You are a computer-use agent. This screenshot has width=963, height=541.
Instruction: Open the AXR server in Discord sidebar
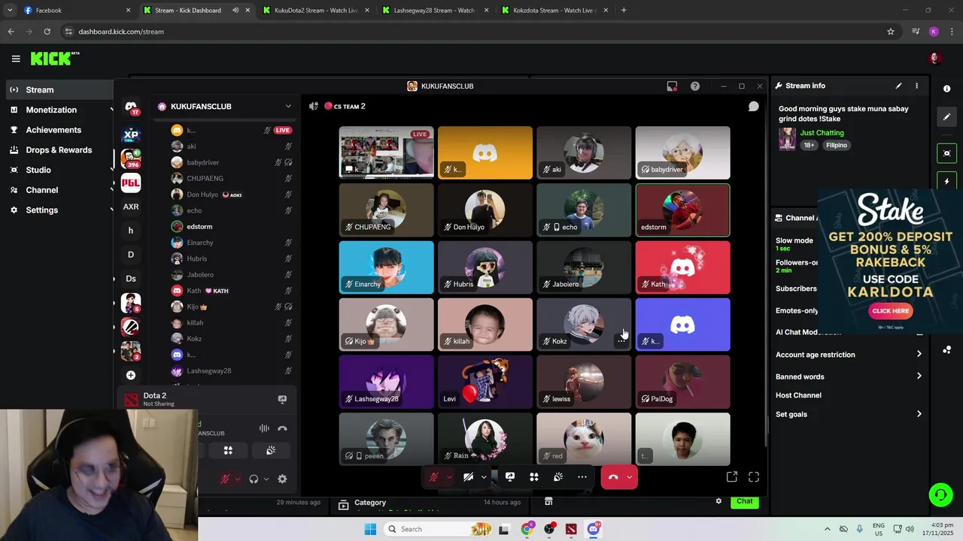131,207
